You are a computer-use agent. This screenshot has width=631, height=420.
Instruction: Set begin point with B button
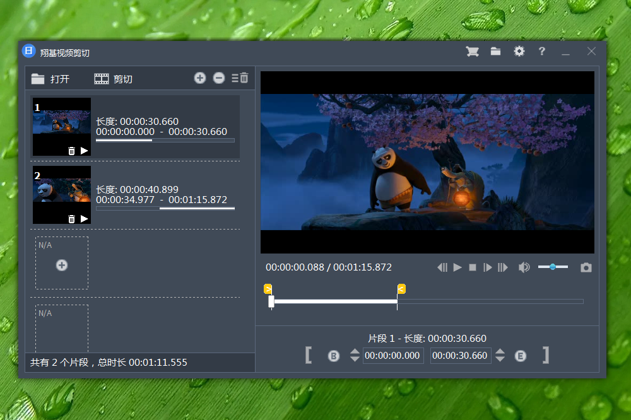[x=334, y=356]
